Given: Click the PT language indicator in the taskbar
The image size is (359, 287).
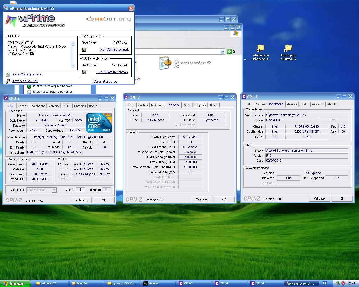Looking at the screenshot, I should (x=325, y=283).
